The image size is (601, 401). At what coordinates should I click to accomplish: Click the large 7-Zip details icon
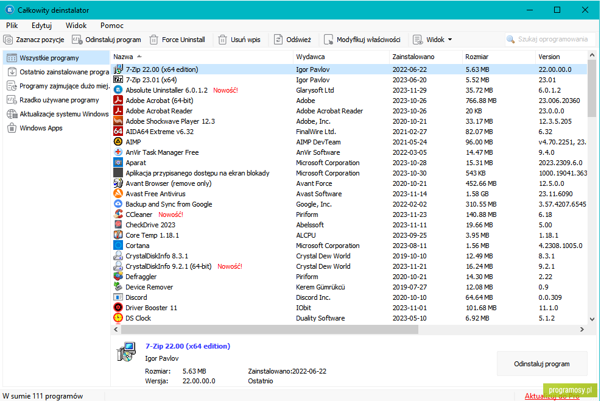click(126, 352)
